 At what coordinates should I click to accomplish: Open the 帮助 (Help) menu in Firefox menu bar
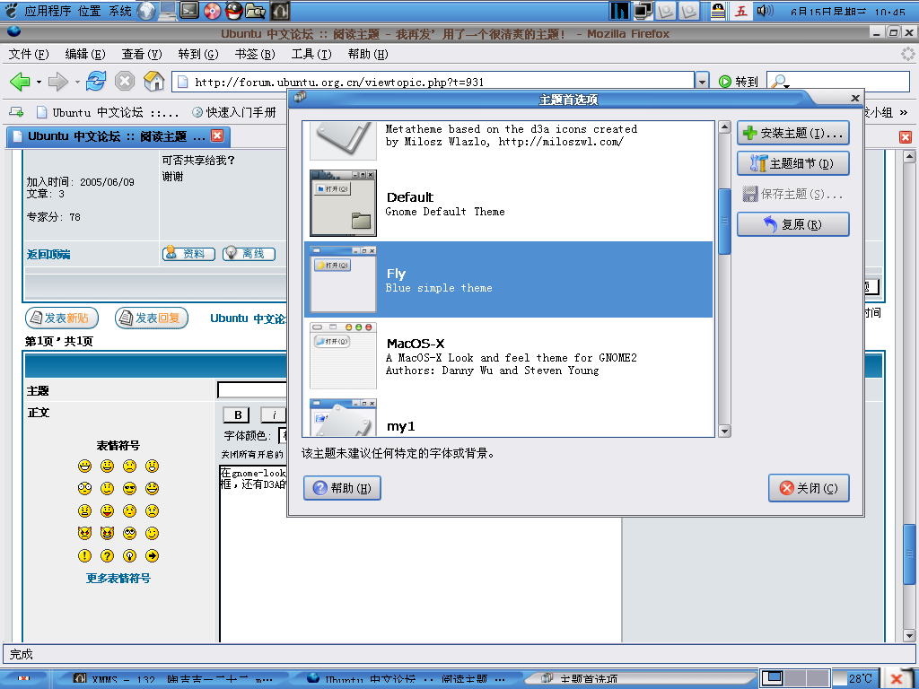367,54
